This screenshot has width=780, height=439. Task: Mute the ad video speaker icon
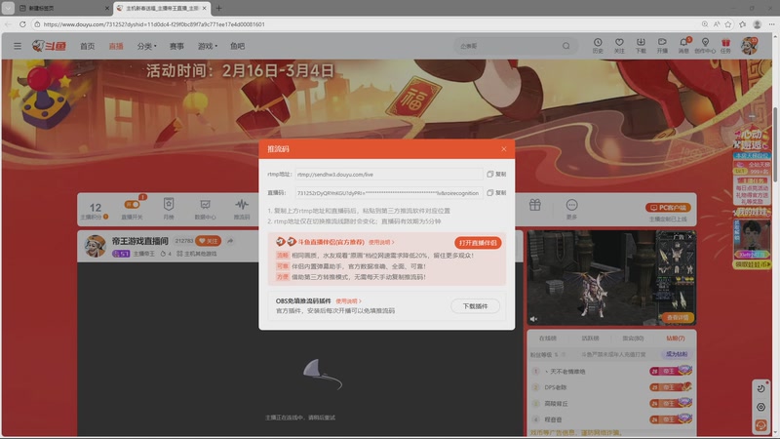click(x=533, y=319)
